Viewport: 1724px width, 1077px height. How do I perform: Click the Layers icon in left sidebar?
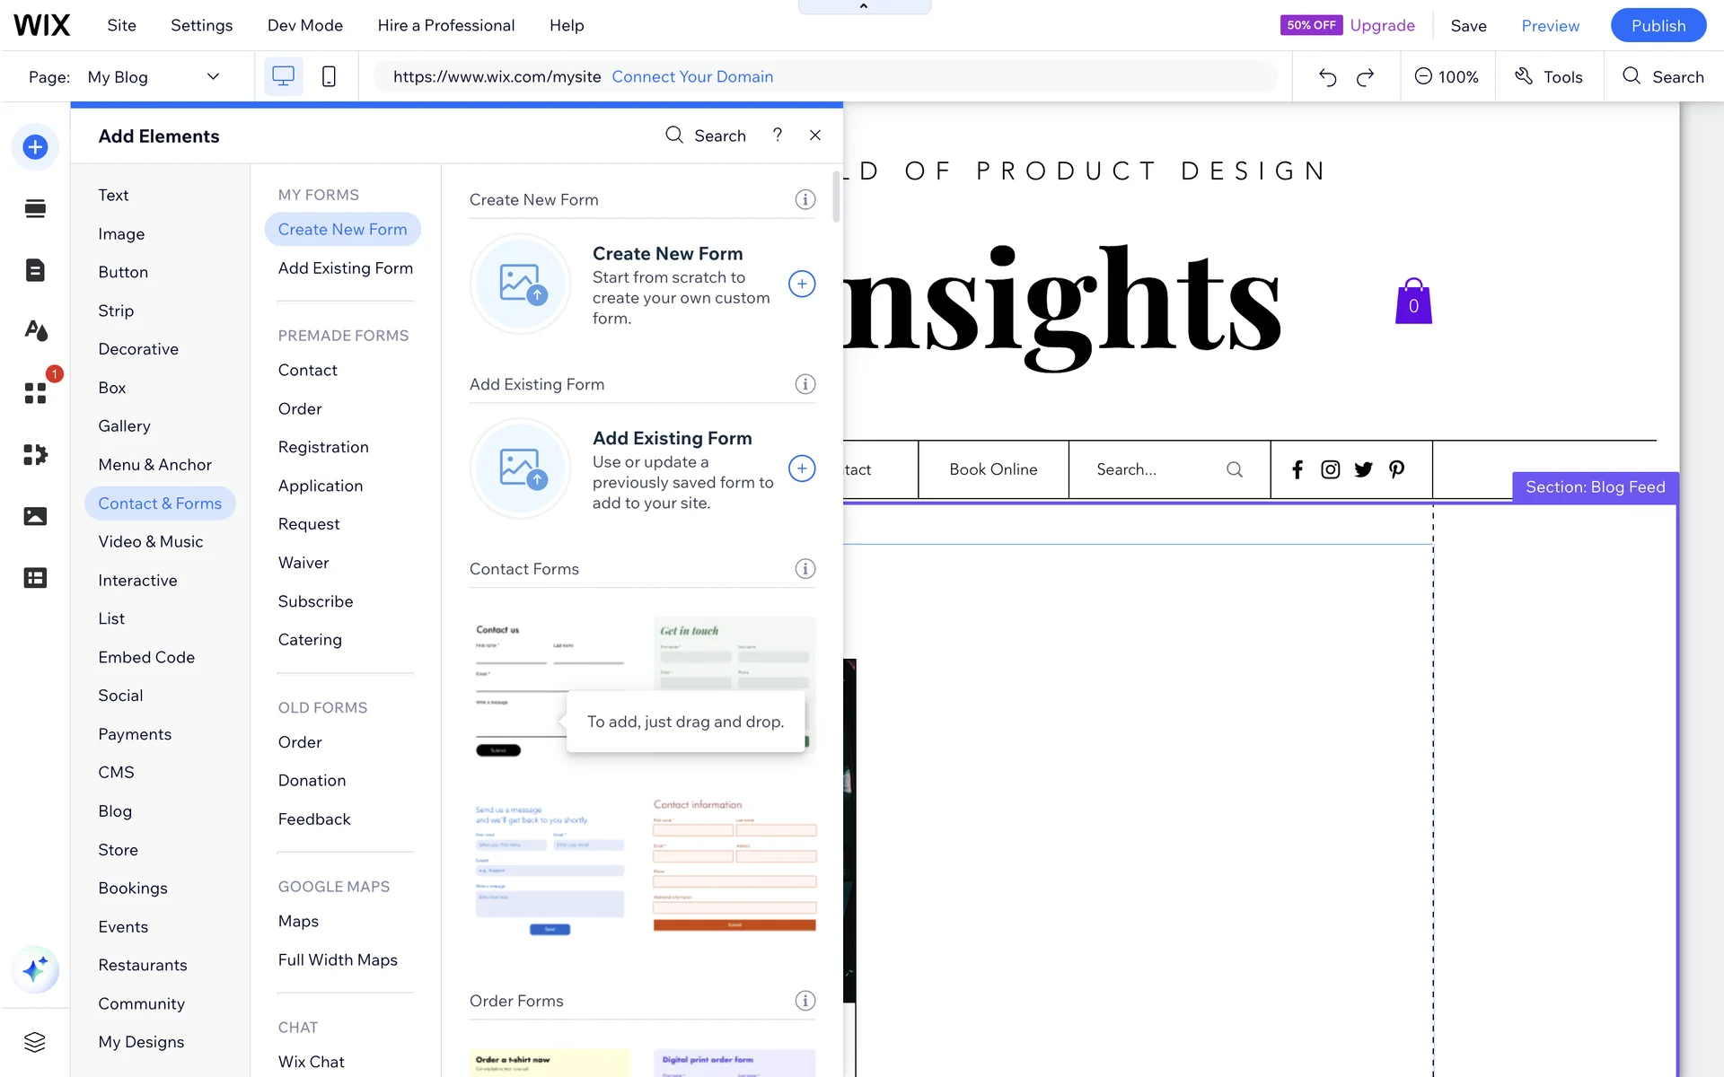(35, 1042)
